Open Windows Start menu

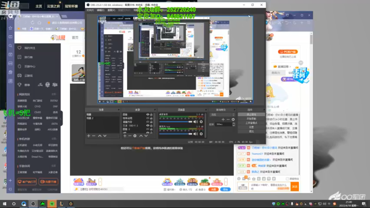pyautogui.click(x=5, y=204)
